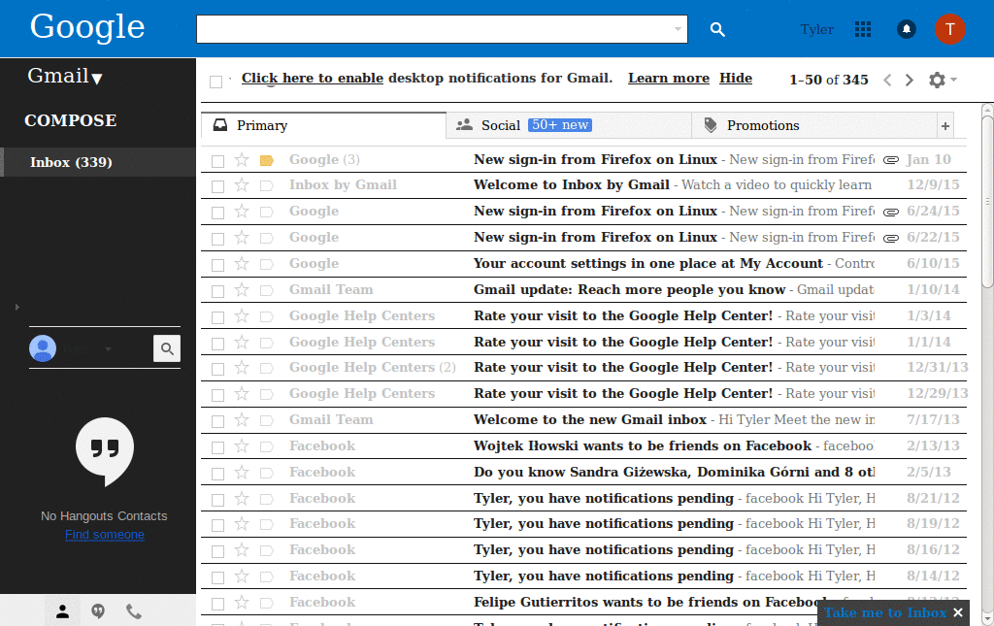The width and height of the screenshot is (994, 626).
Task: Star the Gmail update email
Action: pos(242,289)
